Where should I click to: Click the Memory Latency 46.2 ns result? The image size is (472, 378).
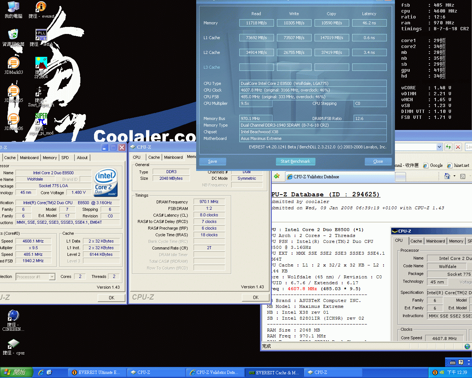point(369,23)
